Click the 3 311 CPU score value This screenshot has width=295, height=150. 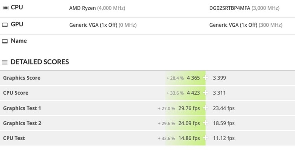coord(219,93)
